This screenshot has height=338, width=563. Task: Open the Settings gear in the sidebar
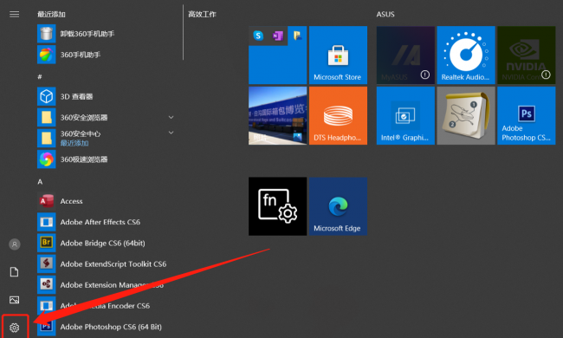15,328
